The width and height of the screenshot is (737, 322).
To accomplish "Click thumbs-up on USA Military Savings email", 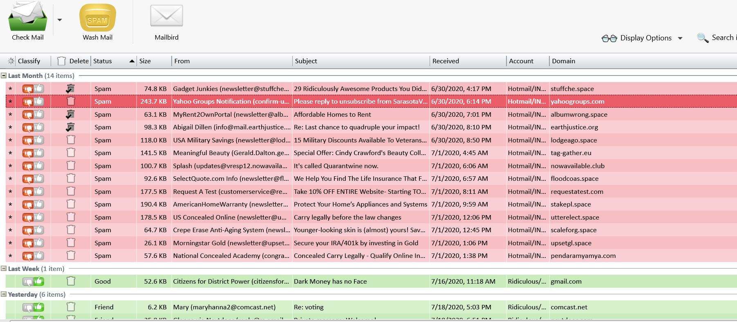I will (x=39, y=140).
